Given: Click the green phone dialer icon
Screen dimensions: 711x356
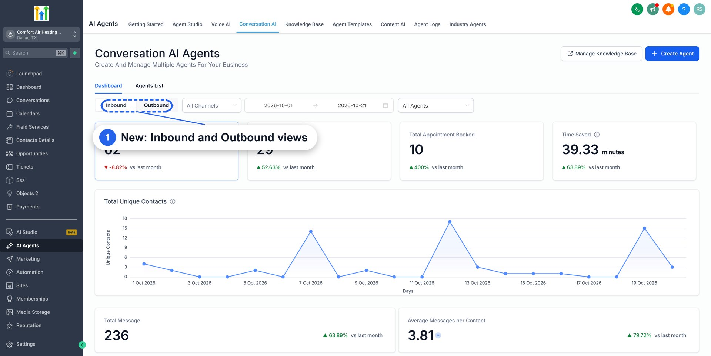Looking at the screenshot, I should (x=637, y=9).
